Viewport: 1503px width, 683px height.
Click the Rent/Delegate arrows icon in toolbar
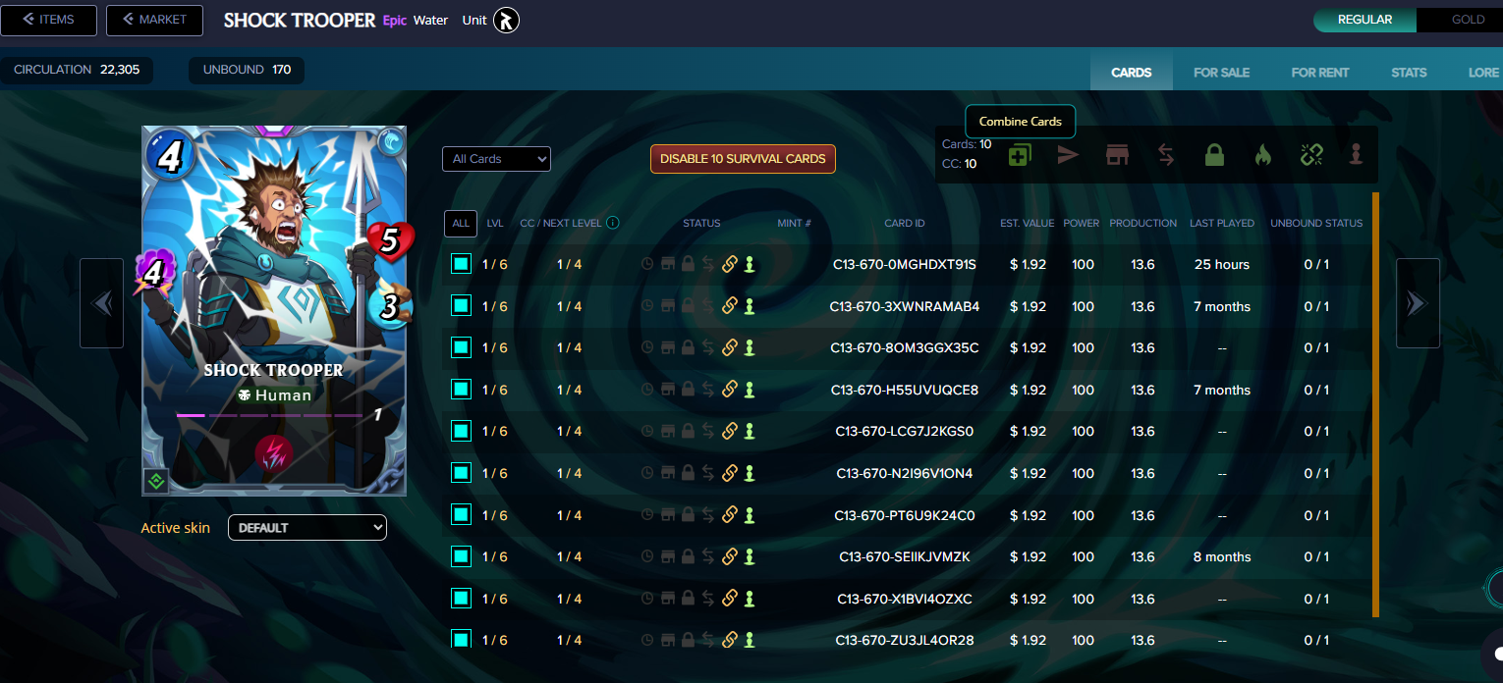point(1166,155)
